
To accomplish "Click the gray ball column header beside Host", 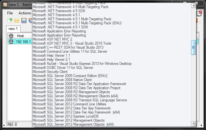I will tap(11, 36).
